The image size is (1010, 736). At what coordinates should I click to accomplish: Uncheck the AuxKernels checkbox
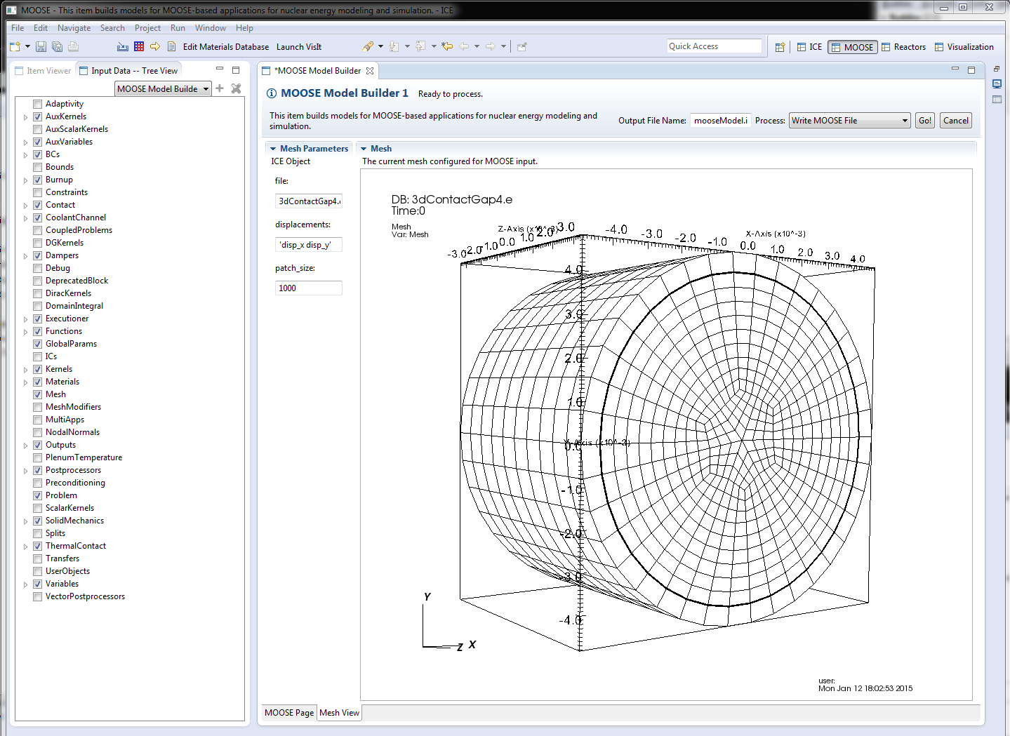click(x=38, y=116)
